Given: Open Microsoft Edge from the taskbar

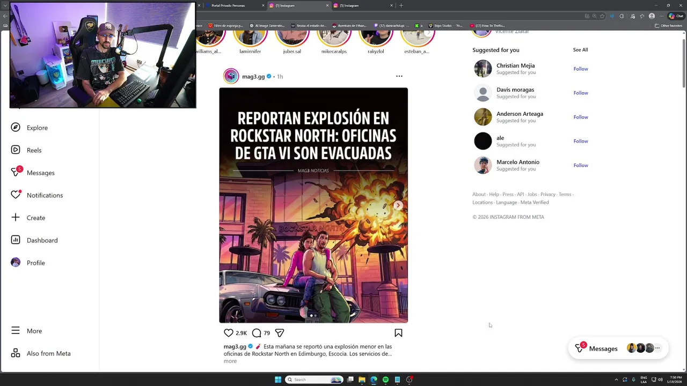Looking at the screenshot, I should (374, 380).
